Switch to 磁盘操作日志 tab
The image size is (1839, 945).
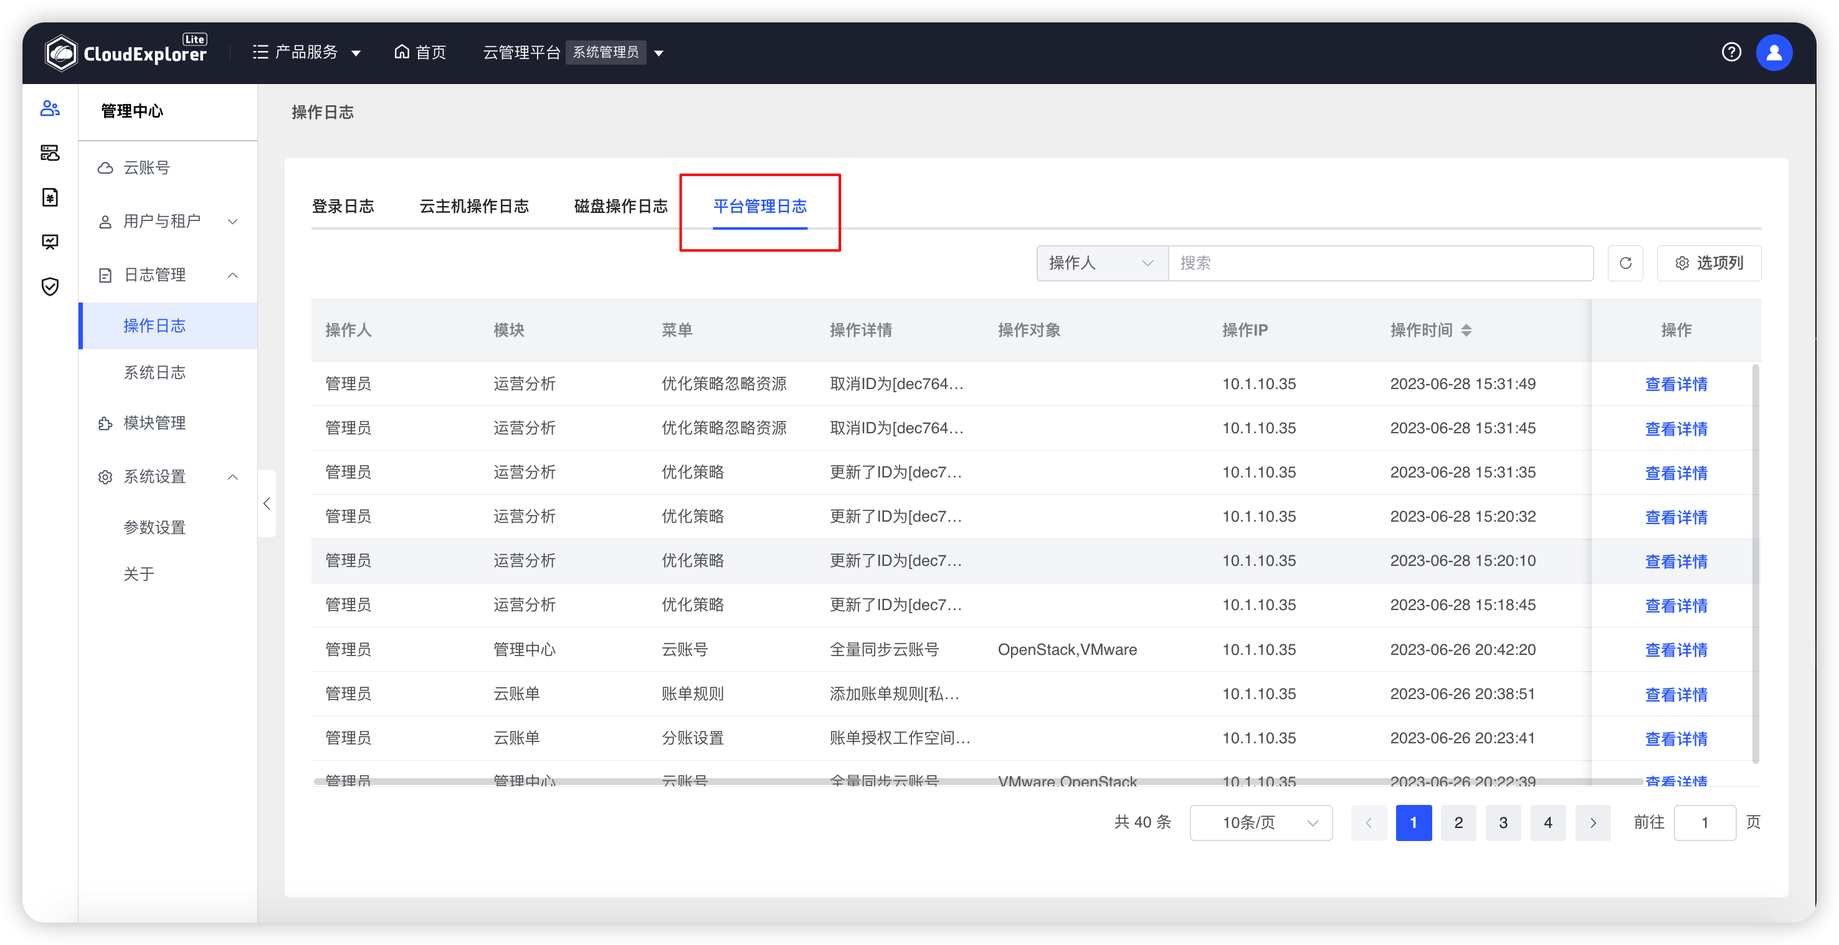point(620,206)
